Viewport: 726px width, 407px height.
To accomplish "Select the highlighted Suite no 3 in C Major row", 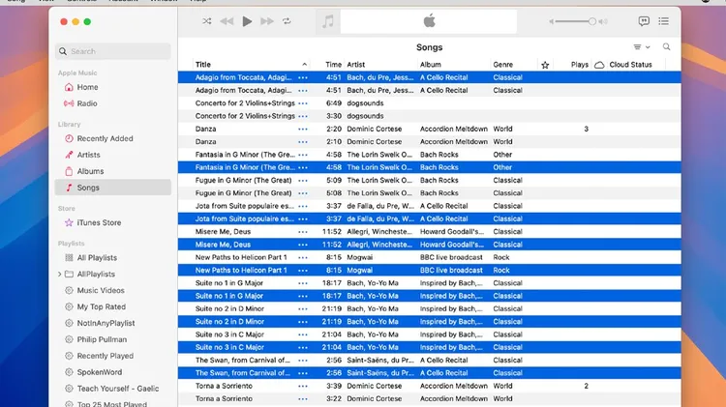I will [x=429, y=347].
